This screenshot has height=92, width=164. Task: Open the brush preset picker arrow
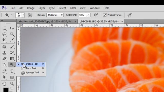tap(23, 15)
